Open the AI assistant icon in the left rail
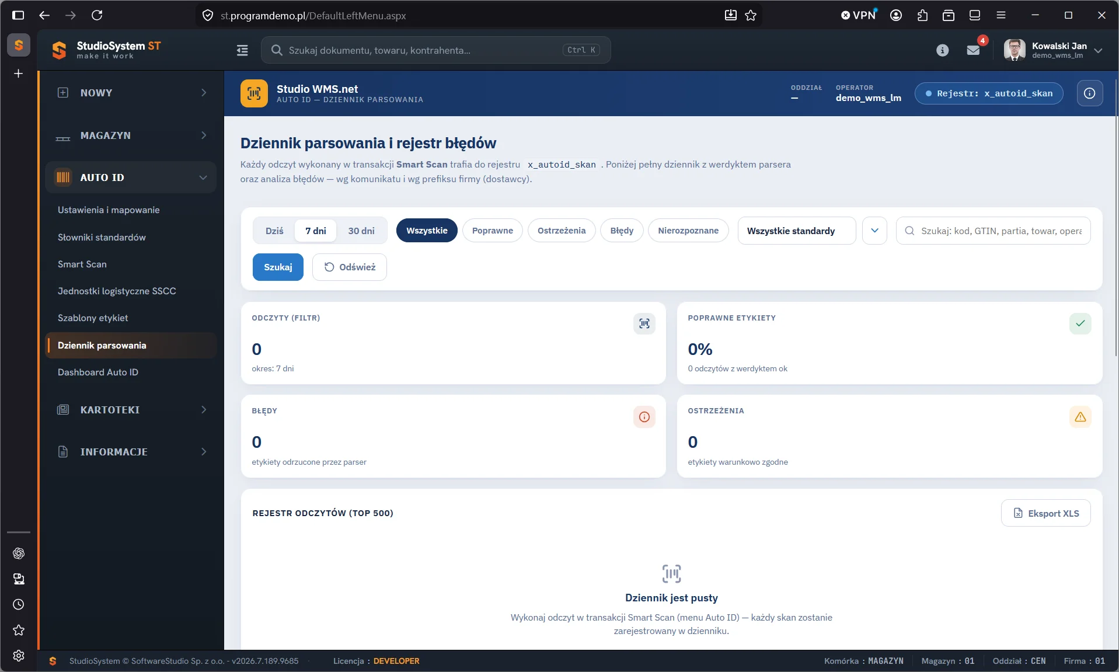Viewport: 1119px width, 672px height. (19, 553)
